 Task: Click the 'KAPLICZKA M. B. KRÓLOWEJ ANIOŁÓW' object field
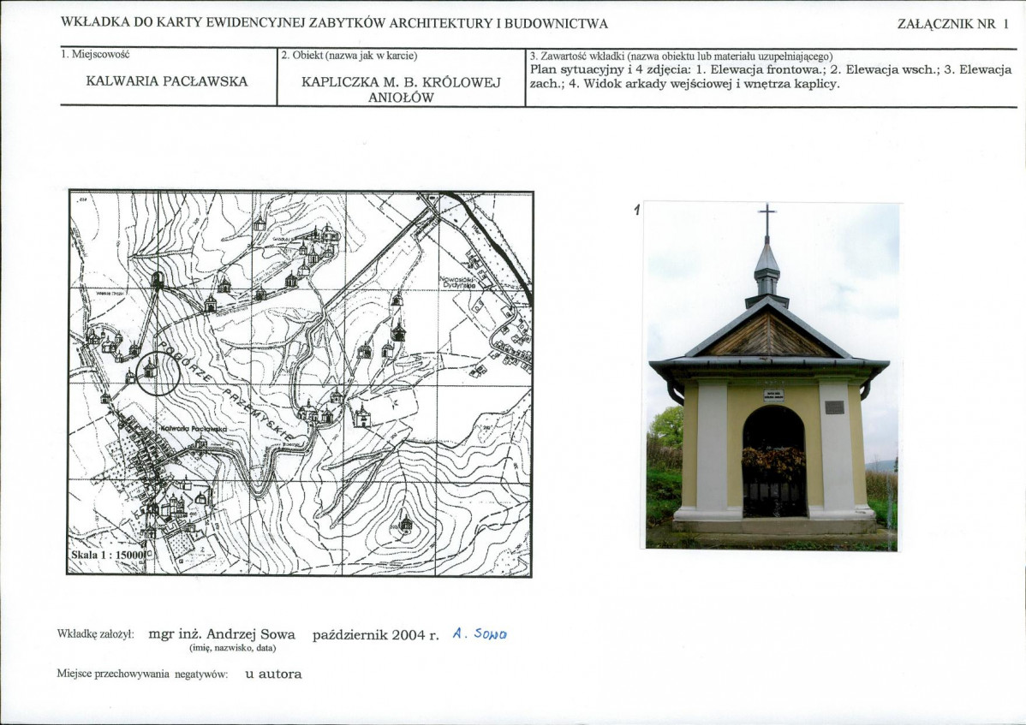coord(401,90)
